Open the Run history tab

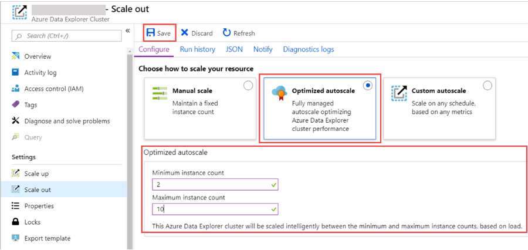coord(198,49)
